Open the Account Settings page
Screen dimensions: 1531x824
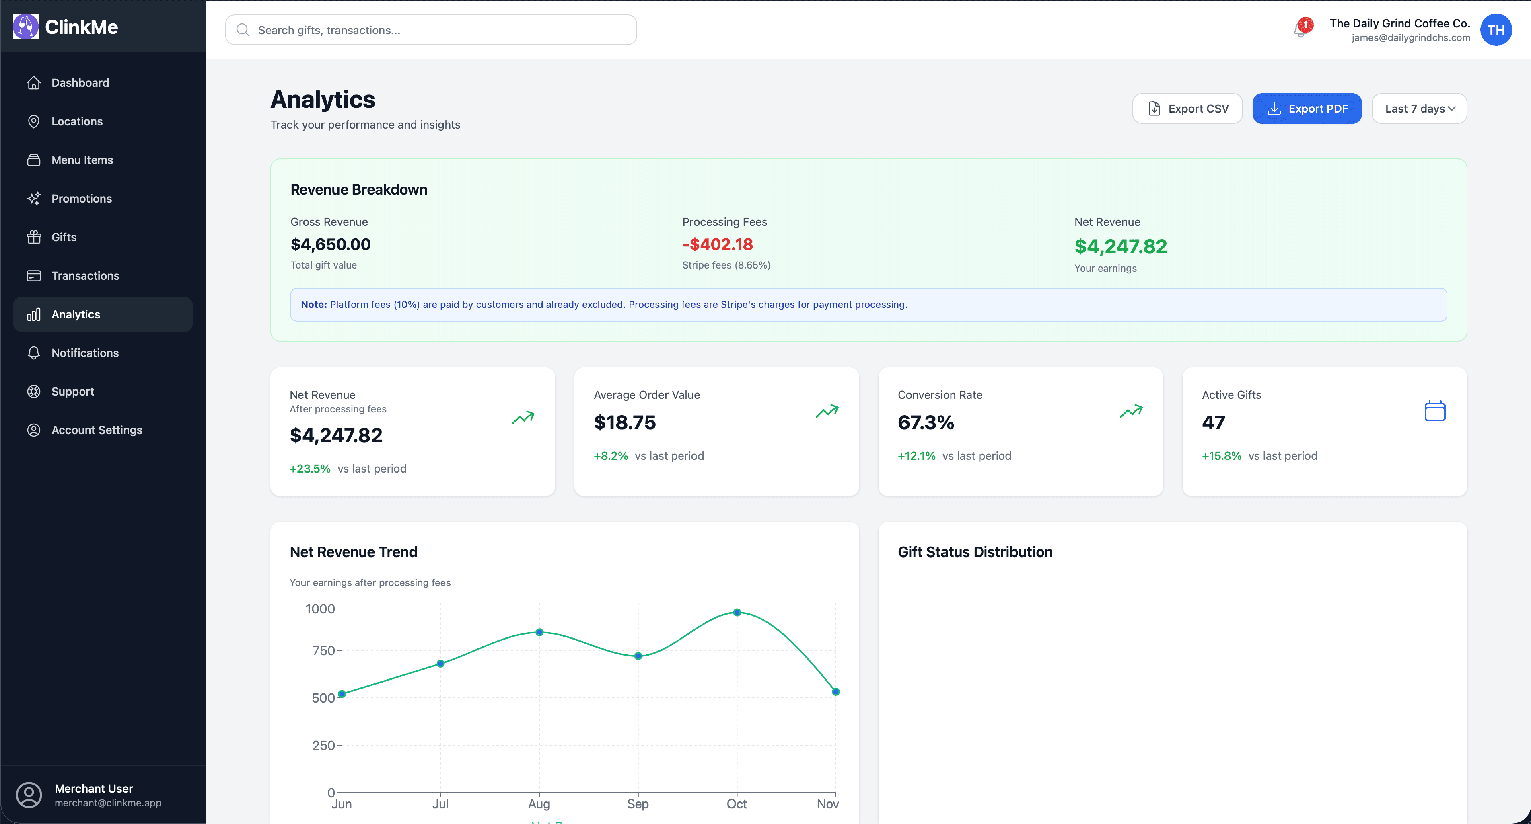coord(96,430)
